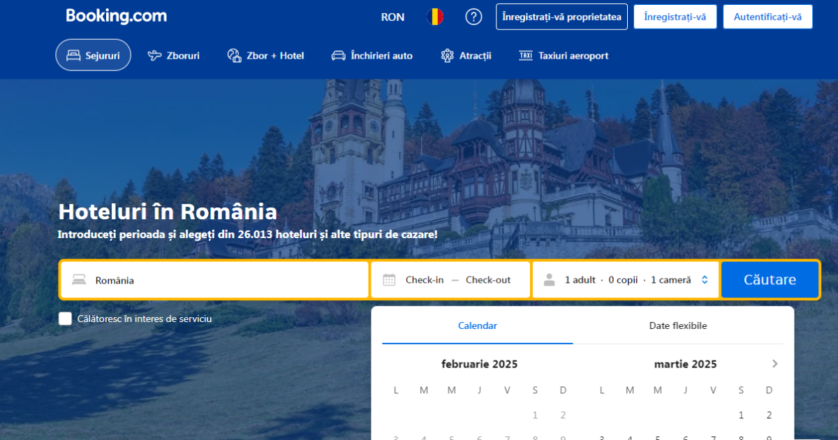838x440 pixels.
Task: Expand the guest selector chevrons
Action: click(x=703, y=279)
